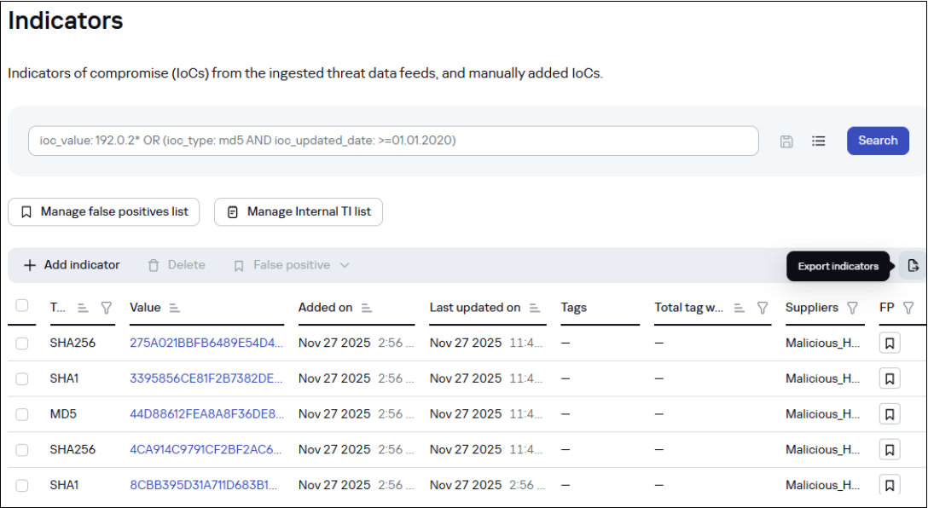Image resolution: width=928 pixels, height=508 pixels.
Task: Filter the Suppliers column
Action: [x=852, y=308]
